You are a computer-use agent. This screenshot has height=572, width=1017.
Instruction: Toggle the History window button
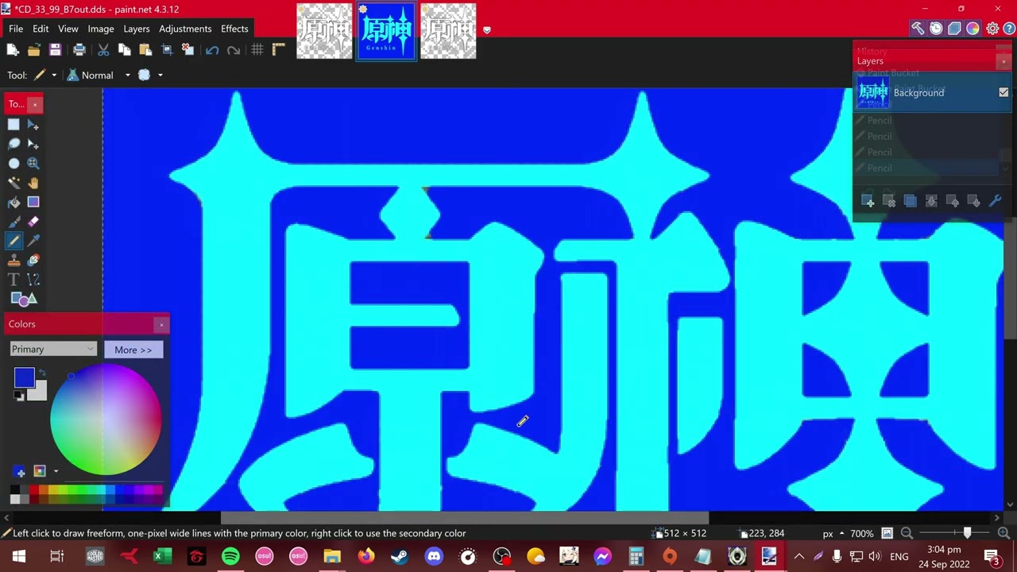[936, 29]
